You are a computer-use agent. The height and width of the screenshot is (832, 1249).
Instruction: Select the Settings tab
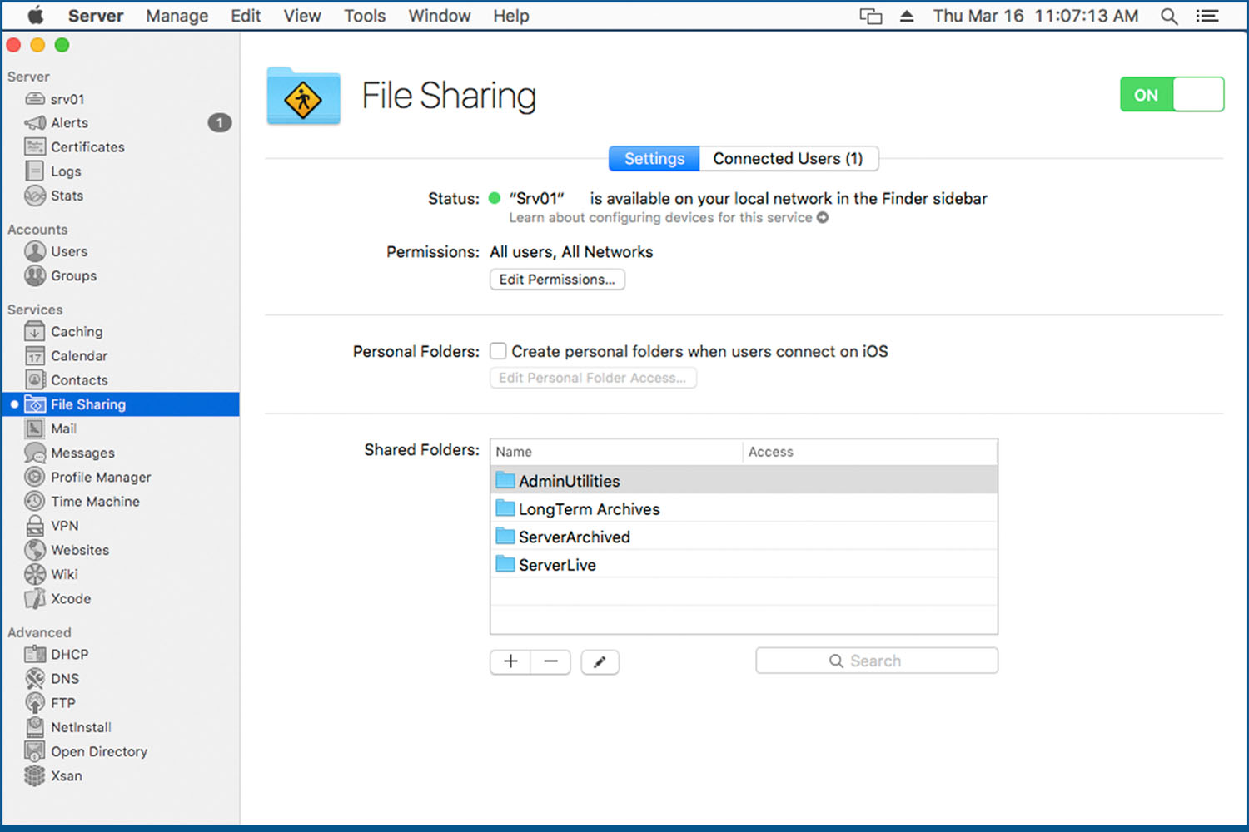[654, 158]
